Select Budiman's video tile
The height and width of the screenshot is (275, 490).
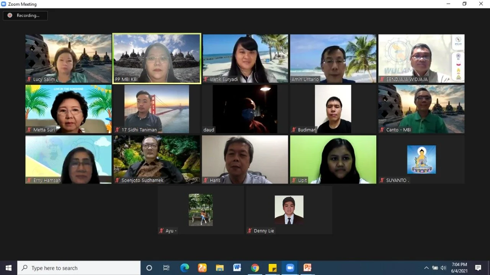tap(333, 109)
